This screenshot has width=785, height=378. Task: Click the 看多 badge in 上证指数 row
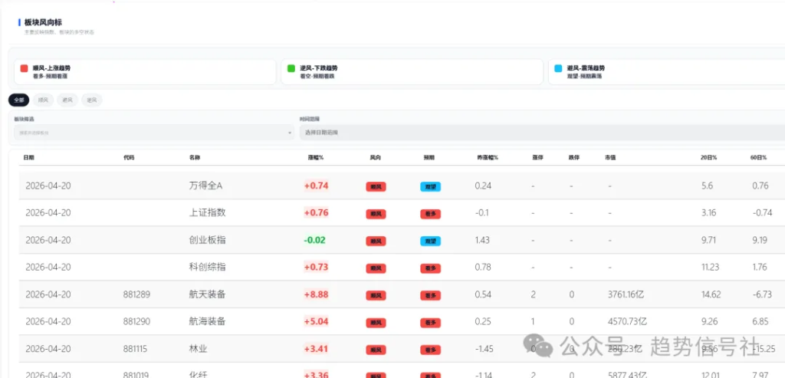[x=430, y=214]
